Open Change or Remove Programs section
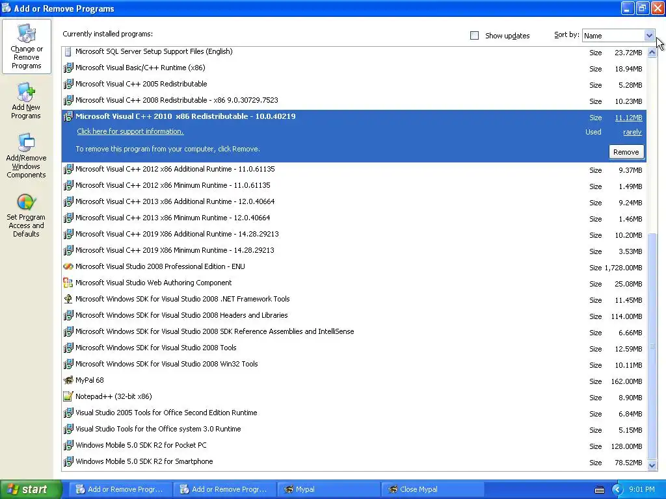The width and height of the screenshot is (666, 499). 26,47
